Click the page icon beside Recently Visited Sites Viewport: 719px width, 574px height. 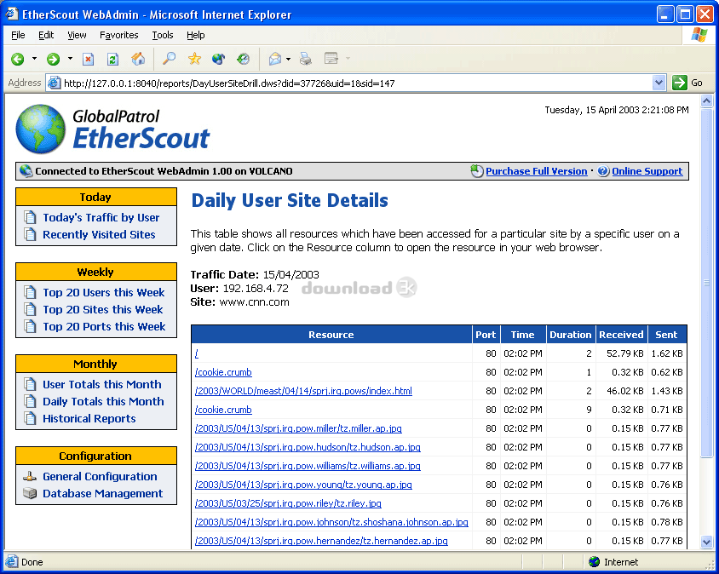[x=31, y=234]
